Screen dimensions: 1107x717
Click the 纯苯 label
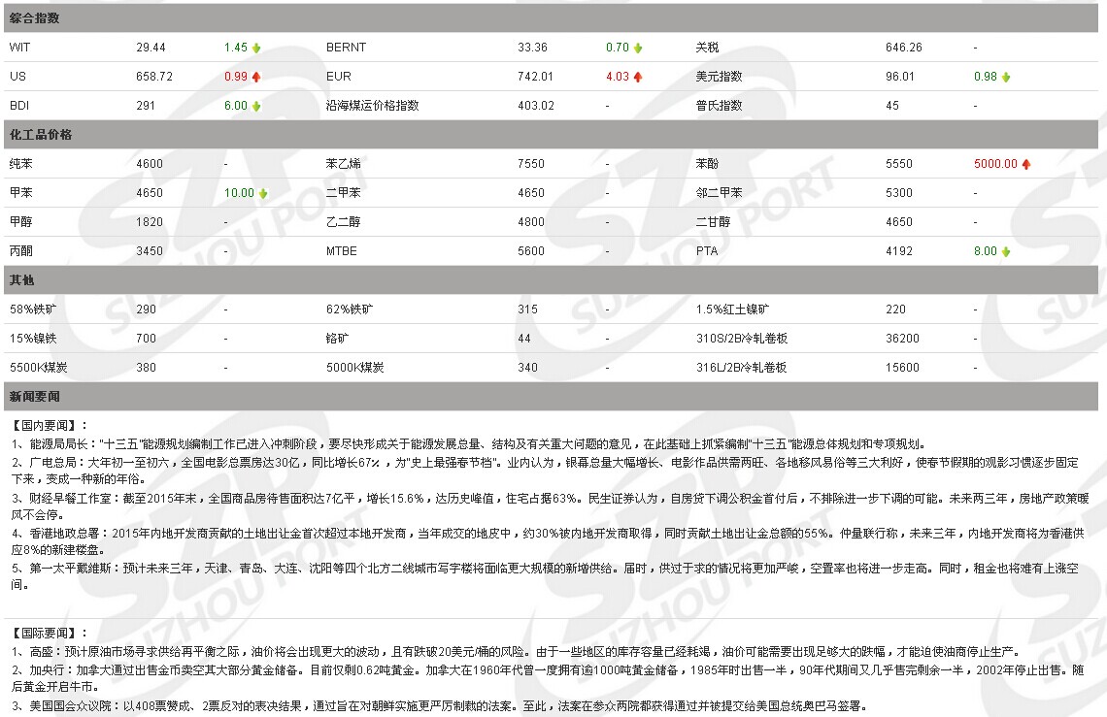click(20, 164)
